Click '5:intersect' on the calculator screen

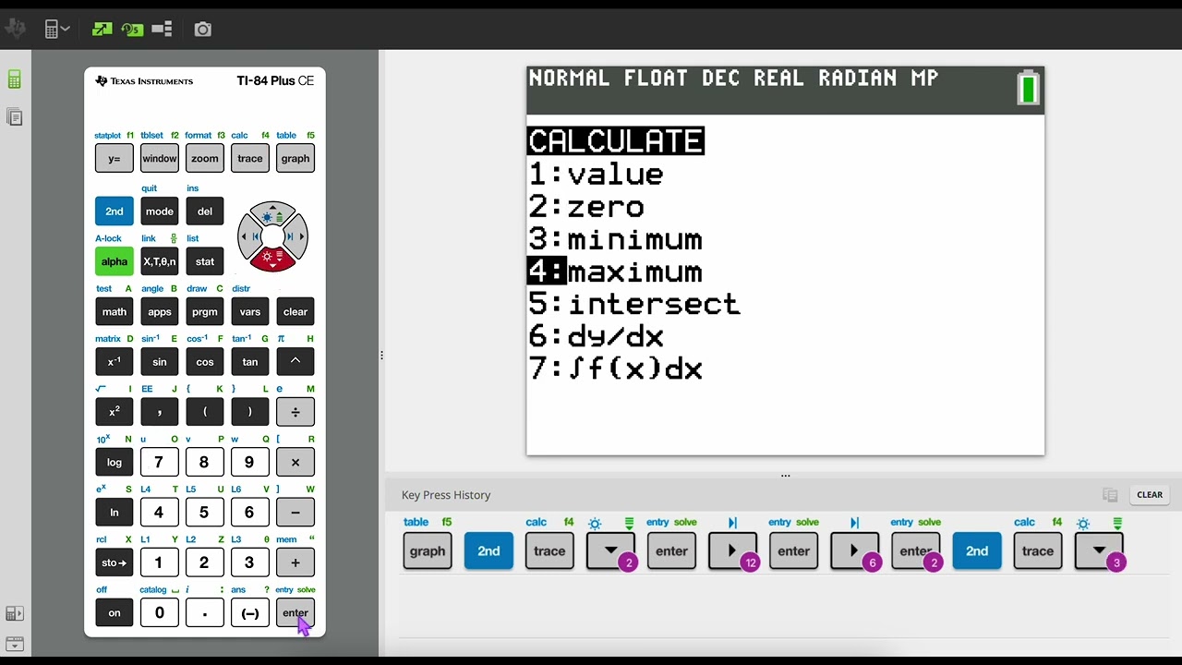click(x=634, y=304)
